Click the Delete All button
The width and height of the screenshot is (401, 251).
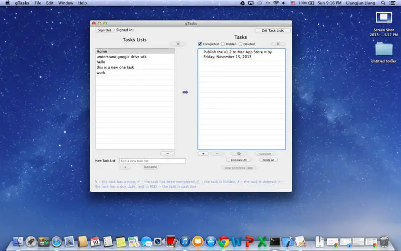[268, 160]
